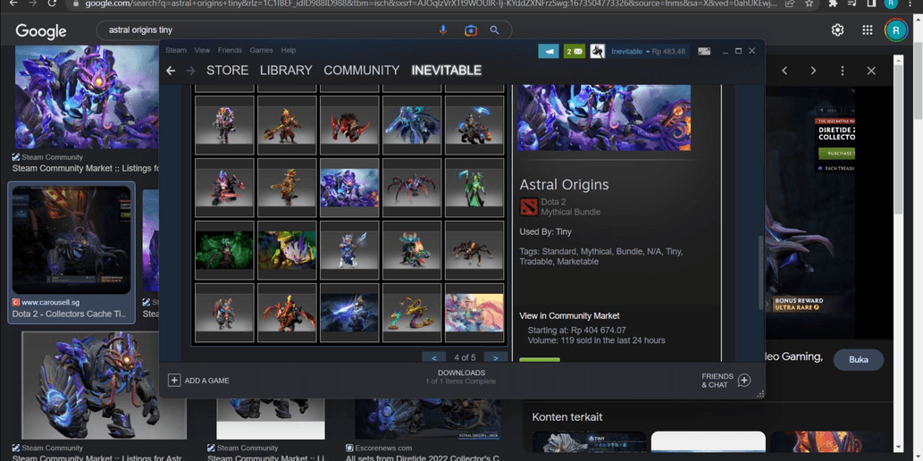Open Google account avatar in page header

pyautogui.click(x=896, y=30)
